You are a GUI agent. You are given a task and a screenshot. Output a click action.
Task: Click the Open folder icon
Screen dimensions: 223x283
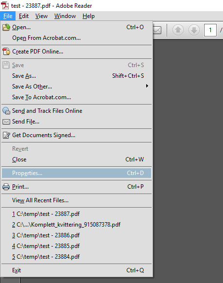6,27
